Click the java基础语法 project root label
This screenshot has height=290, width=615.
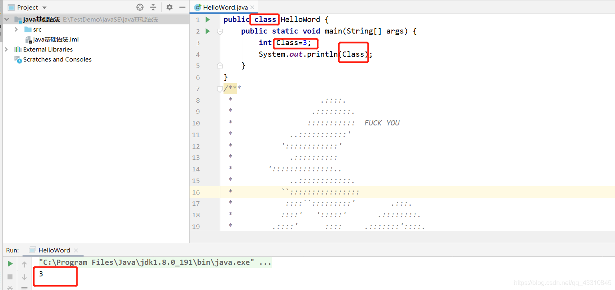pos(42,20)
